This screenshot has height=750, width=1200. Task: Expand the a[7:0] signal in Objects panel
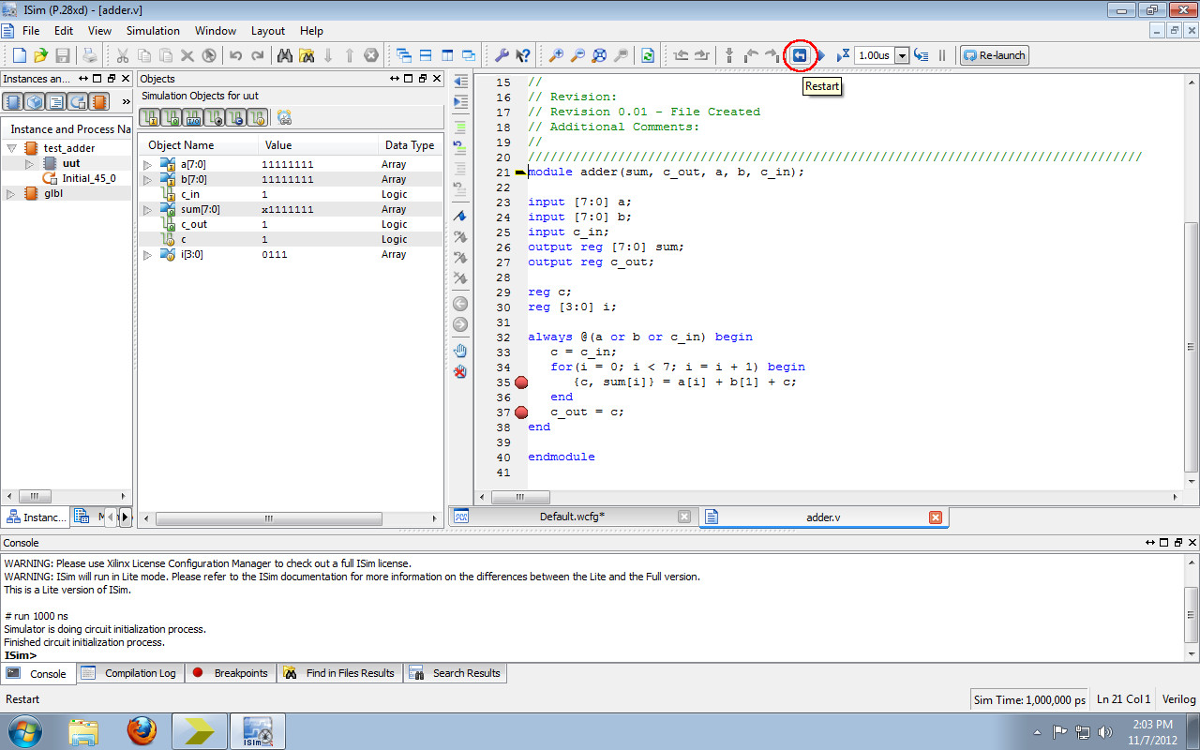point(148,163)
